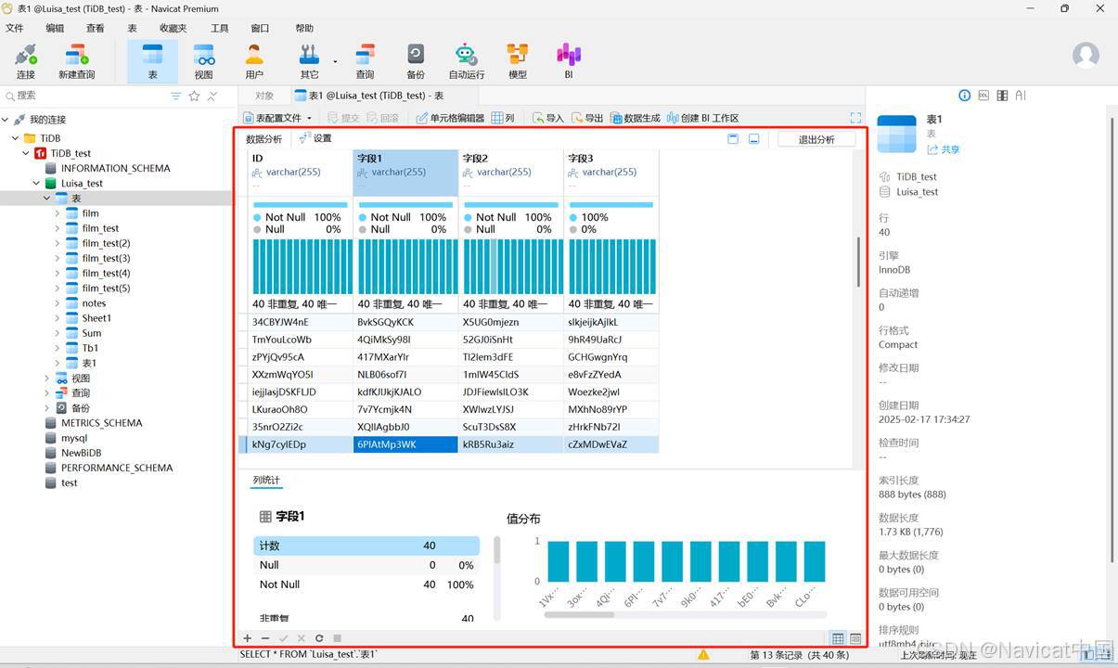
Task: Open the 表配置文件 dropdown
Action: 277,118
